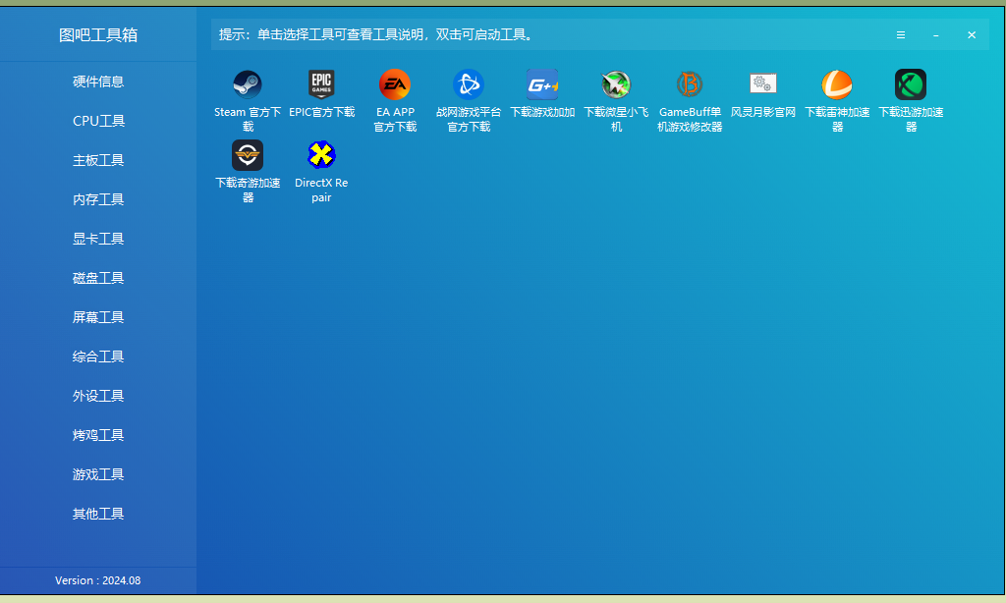
Task: Close the 图吧工具箱 window
Action: (x=972, y=35)
